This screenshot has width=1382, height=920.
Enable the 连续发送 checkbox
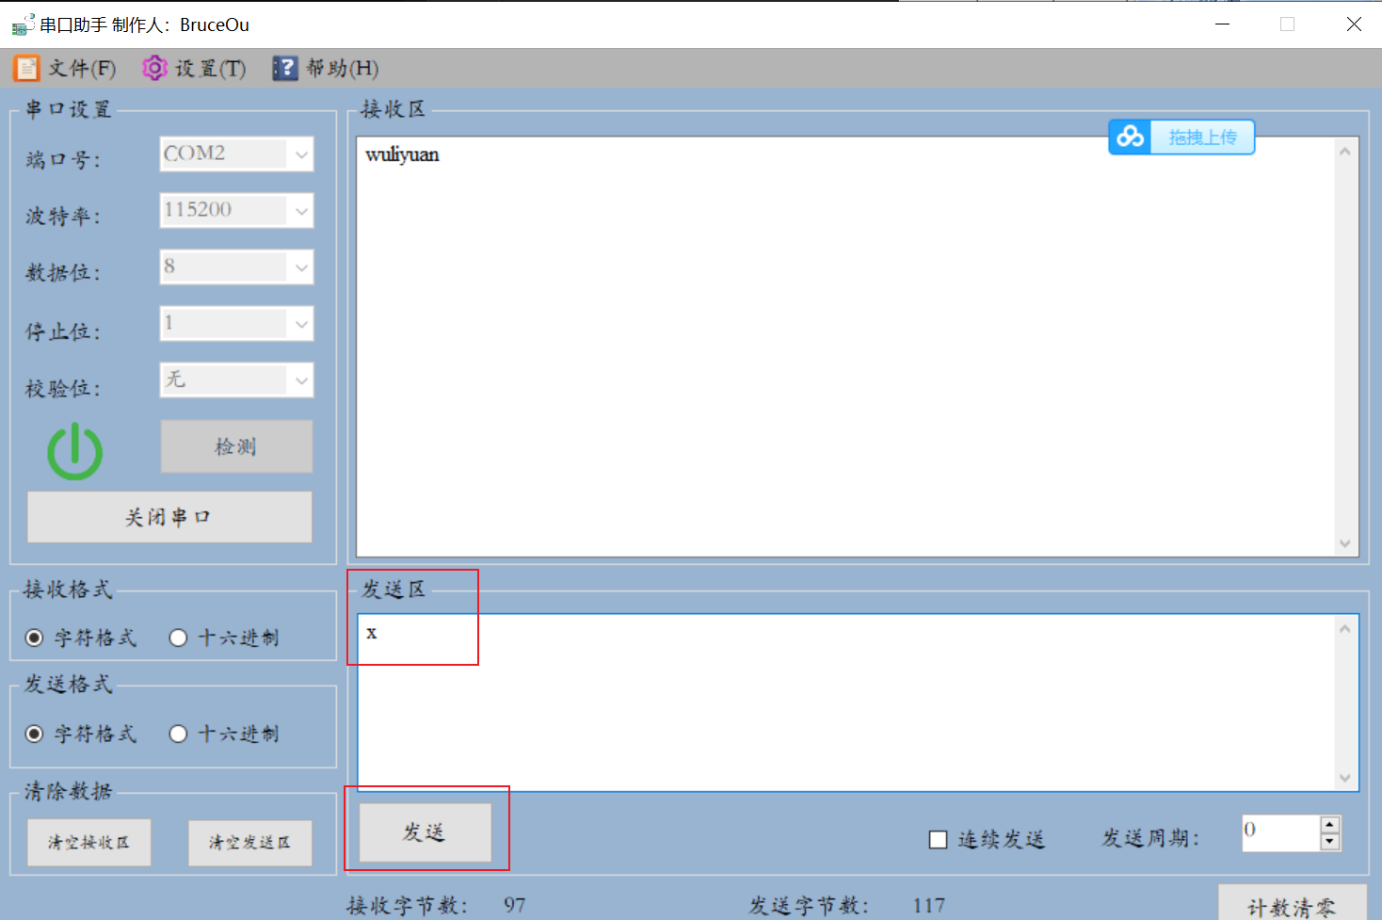(x=939, y=839)
